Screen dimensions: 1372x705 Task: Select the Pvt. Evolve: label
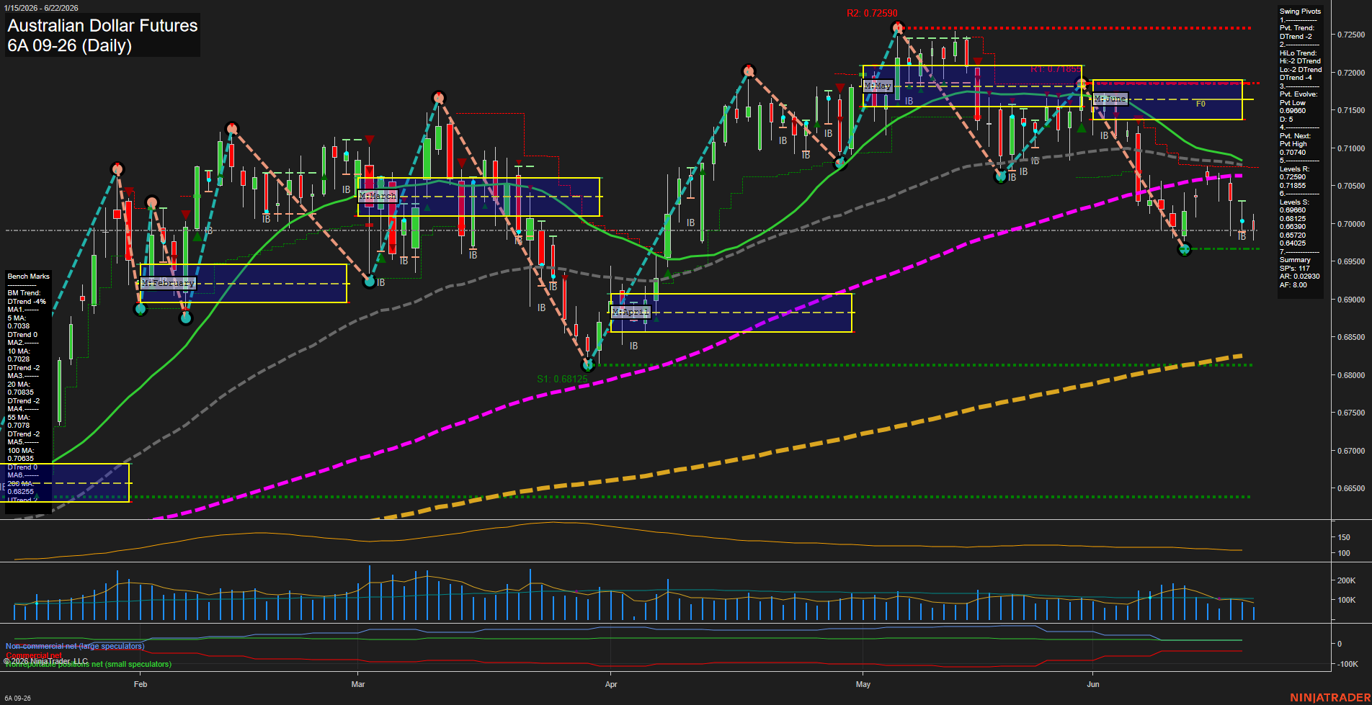point(1298,94)
